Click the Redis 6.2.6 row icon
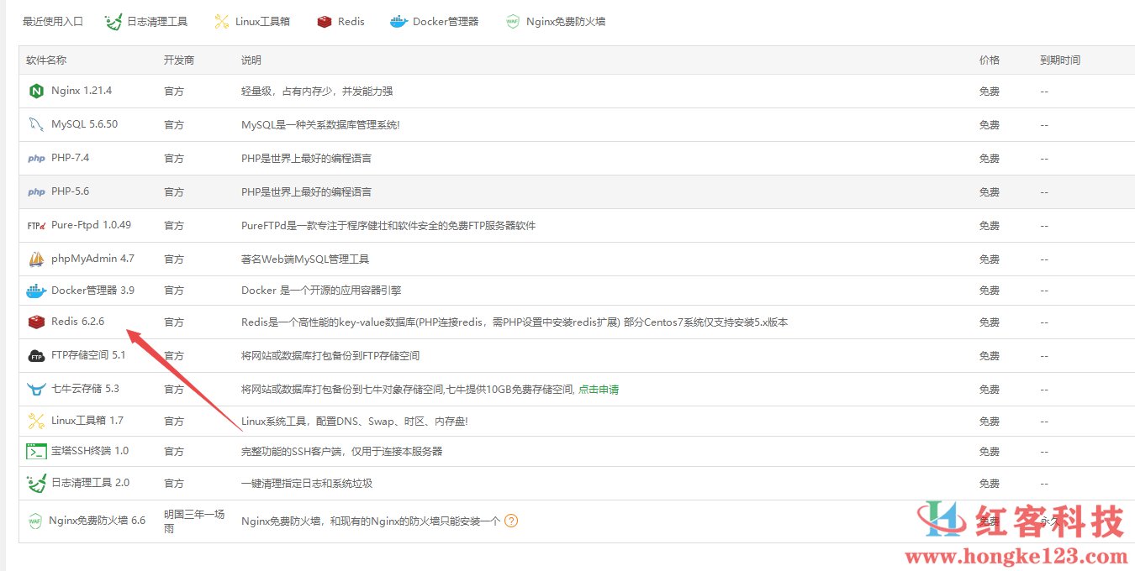1135x571 pixels. (36, 322)
